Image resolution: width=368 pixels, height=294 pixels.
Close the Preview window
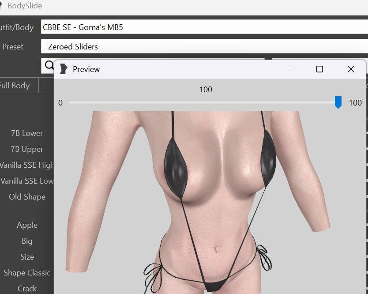pos(351,69)
